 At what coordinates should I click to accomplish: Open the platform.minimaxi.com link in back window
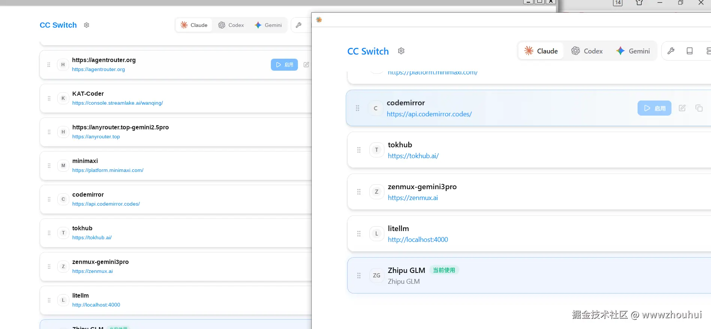[108, 170]
